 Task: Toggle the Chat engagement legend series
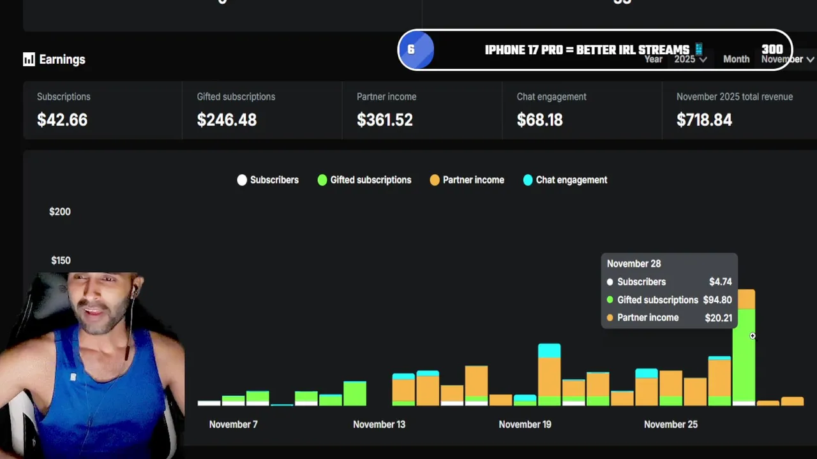tap(565, 180)
